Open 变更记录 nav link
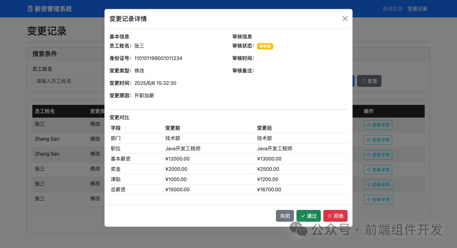The image size is (457, 248). click(x=417, y=9)
